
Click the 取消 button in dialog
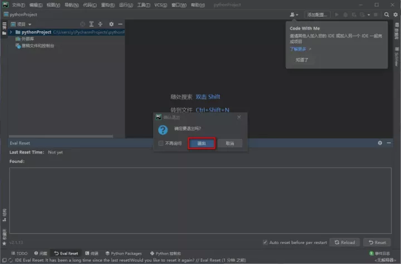(229, 143)
